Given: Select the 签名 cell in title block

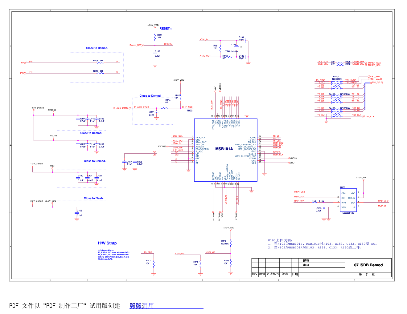Looking at the screenshot, I should coord(285,274).
